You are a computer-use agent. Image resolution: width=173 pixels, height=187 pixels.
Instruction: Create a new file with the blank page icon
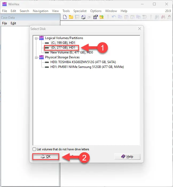(65, 17)
